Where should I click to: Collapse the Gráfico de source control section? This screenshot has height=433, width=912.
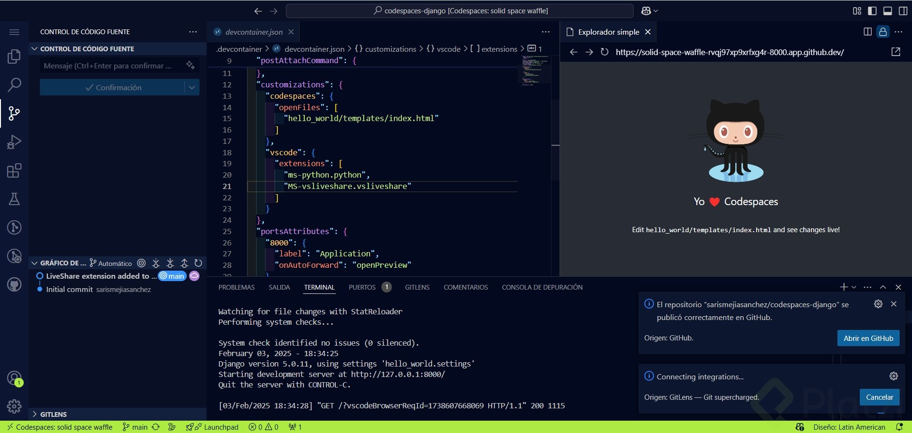point(34,263)
